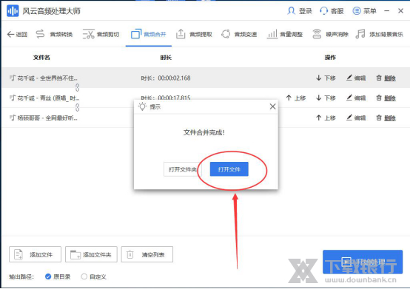Select the 自定义 output radio
Viewport: 410px width, 289px height.
click(x=84, y=276)
